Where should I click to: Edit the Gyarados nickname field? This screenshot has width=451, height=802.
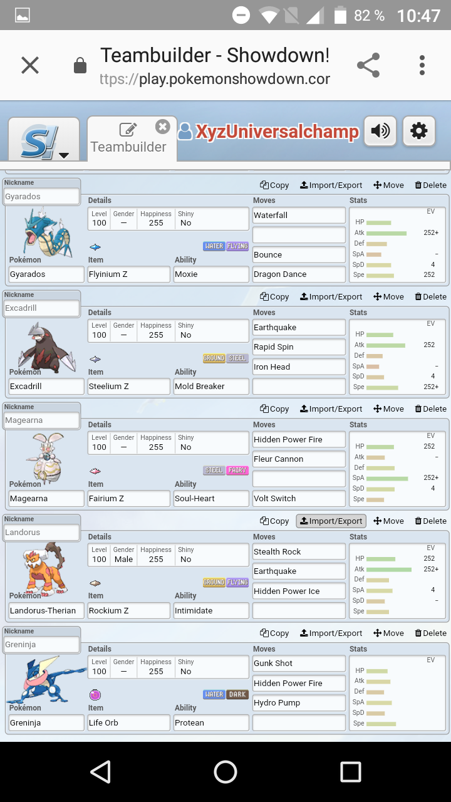click(x=42, y=196)
